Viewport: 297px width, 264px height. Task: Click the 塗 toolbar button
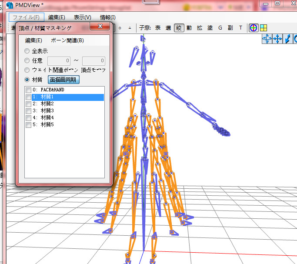click(x=210, y=28)
